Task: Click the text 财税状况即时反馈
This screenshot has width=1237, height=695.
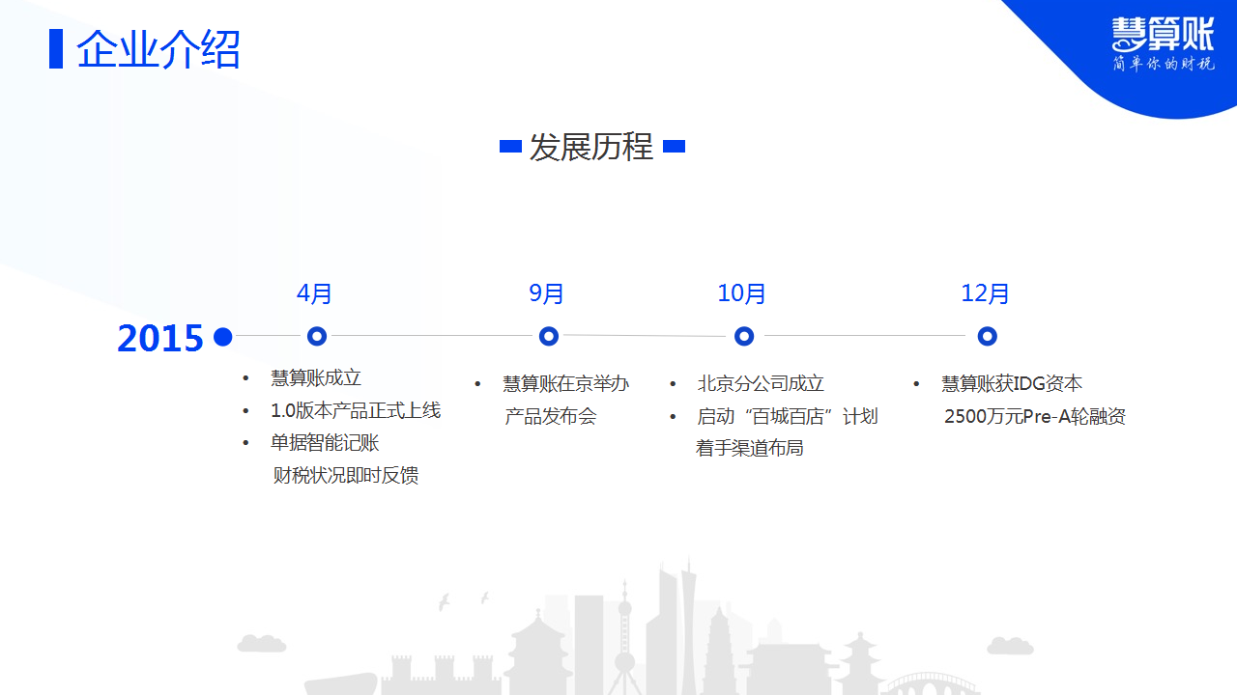Action: click(346, 475)
